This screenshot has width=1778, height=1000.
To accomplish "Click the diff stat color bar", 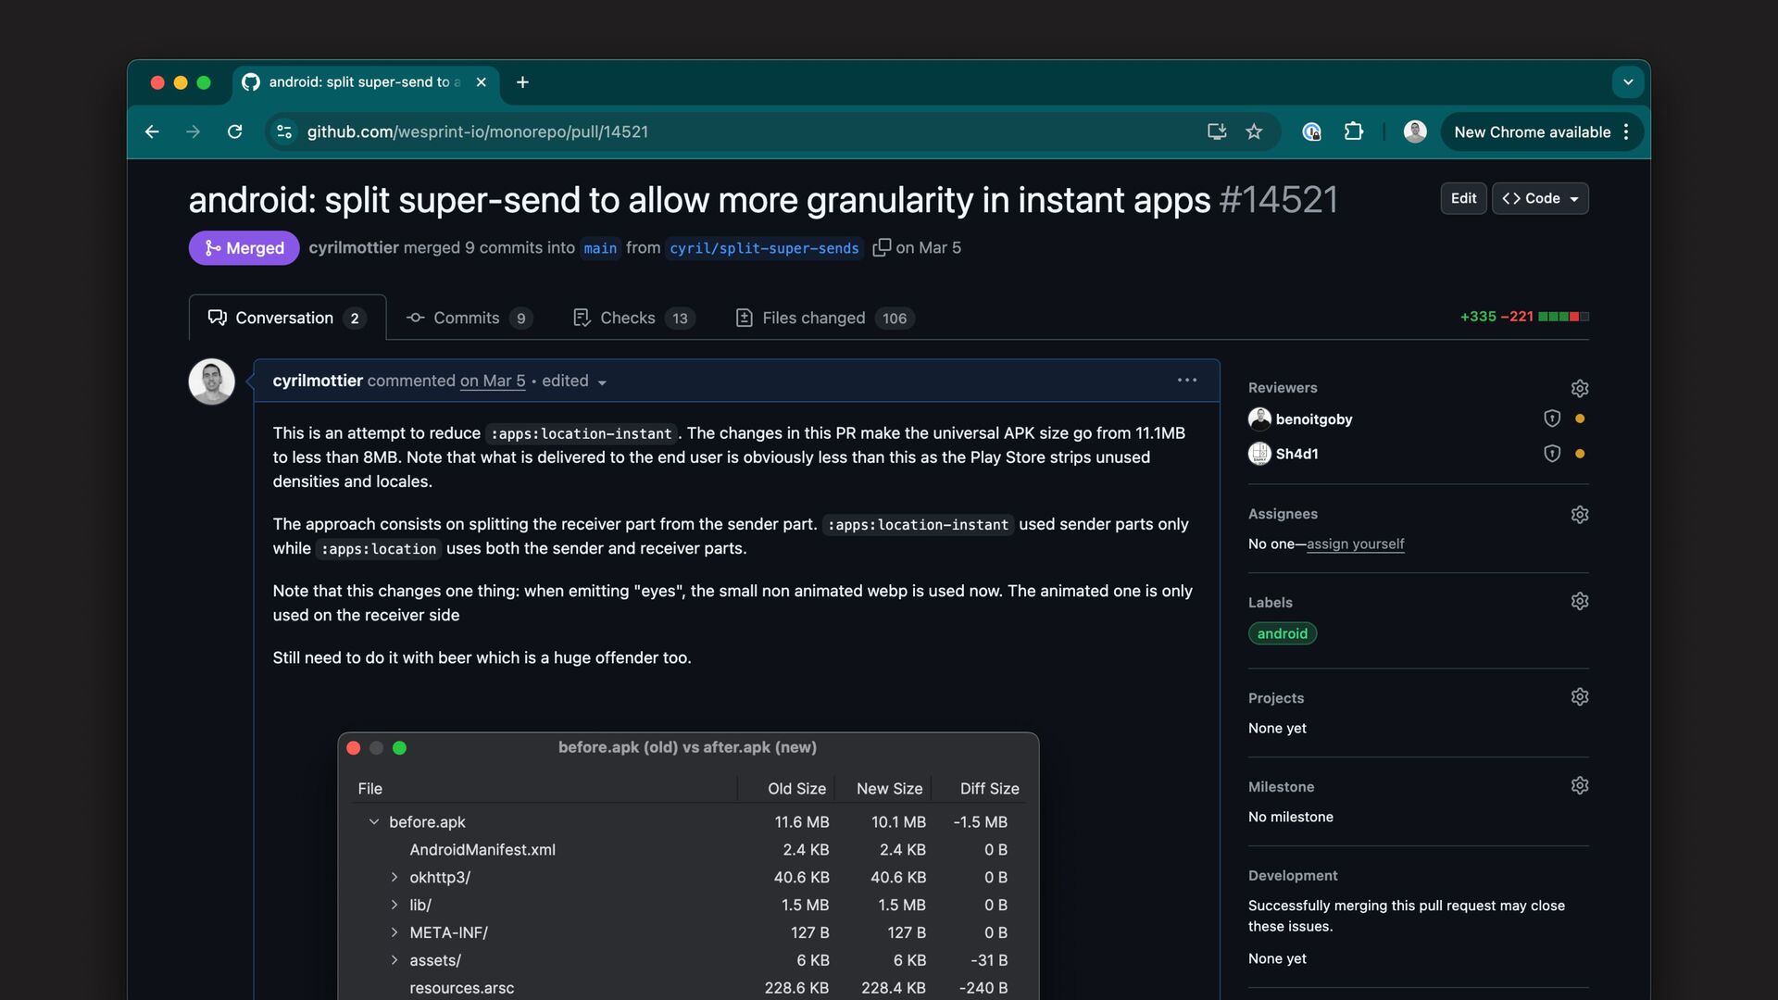I will point(1563,317).
